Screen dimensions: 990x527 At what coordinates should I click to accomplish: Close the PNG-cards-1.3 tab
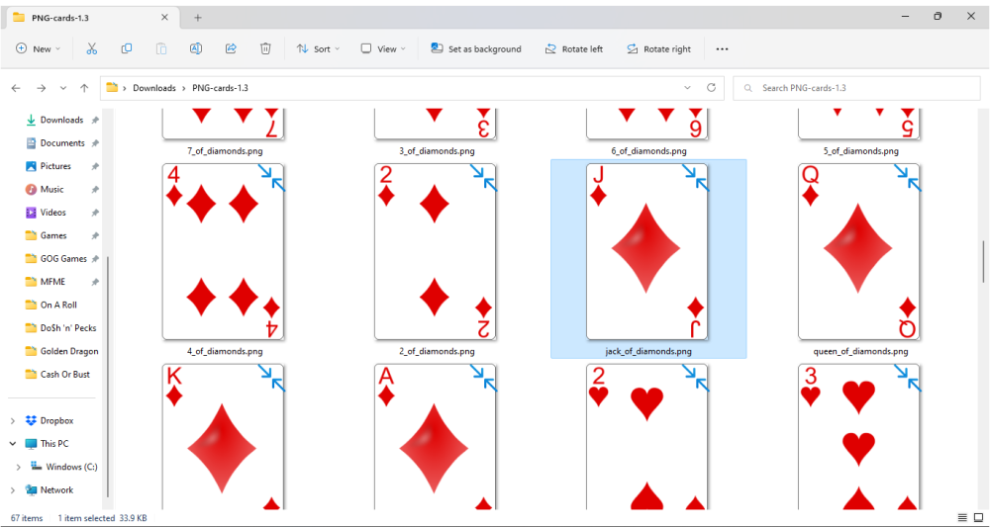tap(164, 18)
